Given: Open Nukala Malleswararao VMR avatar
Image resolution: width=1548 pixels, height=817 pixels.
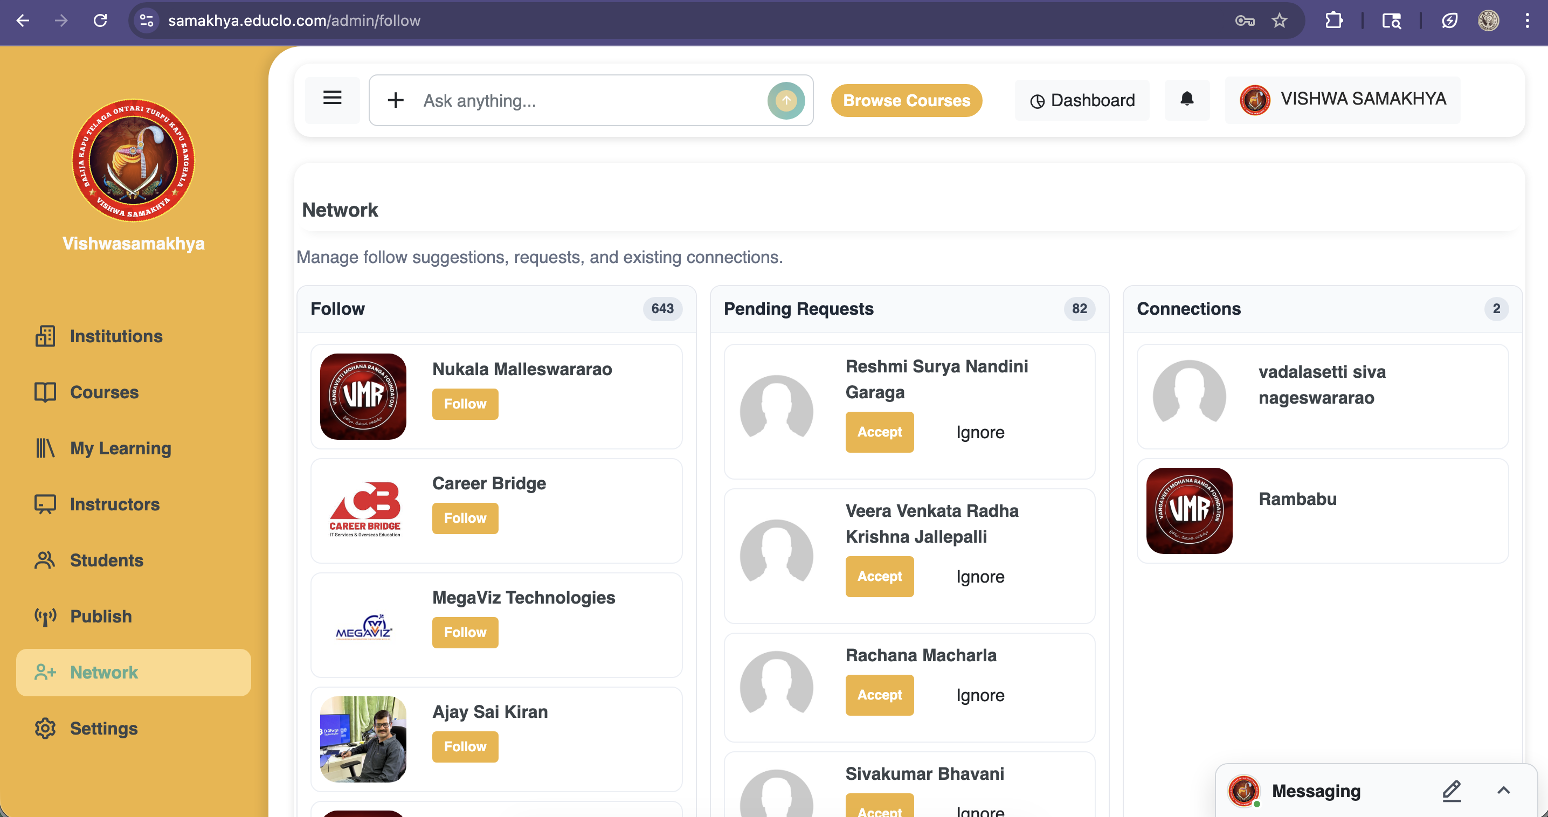Looking at the screenshot, I should (x=363, y=397).
